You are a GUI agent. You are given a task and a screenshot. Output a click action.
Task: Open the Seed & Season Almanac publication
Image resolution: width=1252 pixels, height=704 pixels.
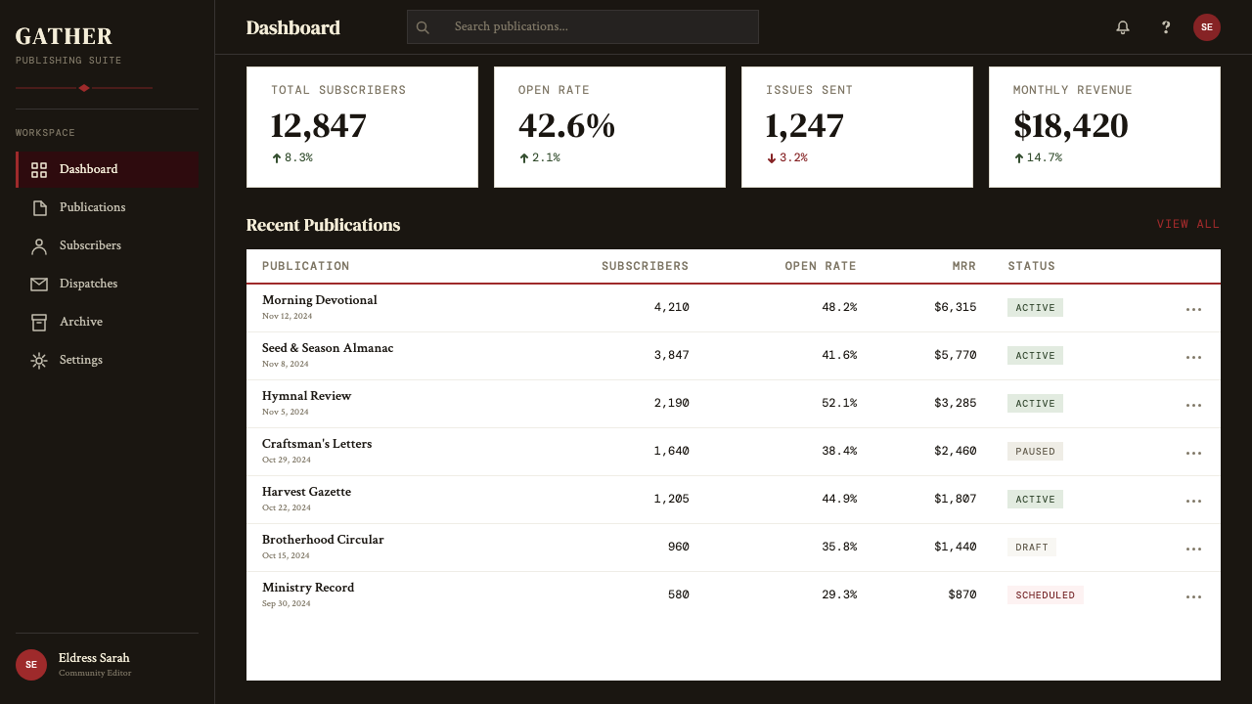point(328,348)
